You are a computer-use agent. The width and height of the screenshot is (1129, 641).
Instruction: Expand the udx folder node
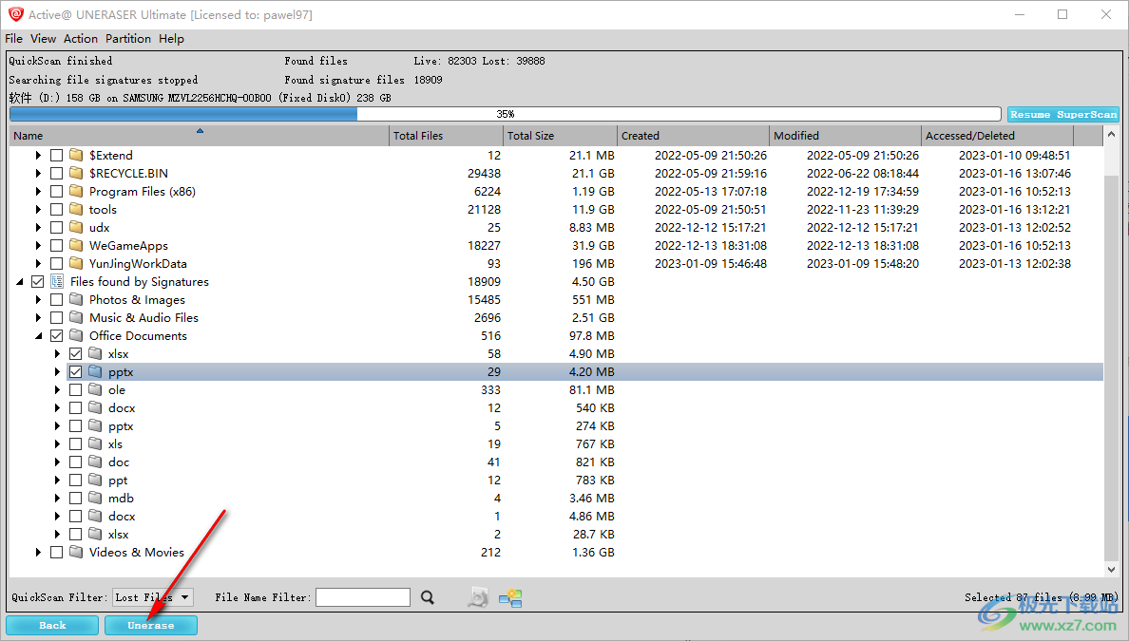pos(38,227)
